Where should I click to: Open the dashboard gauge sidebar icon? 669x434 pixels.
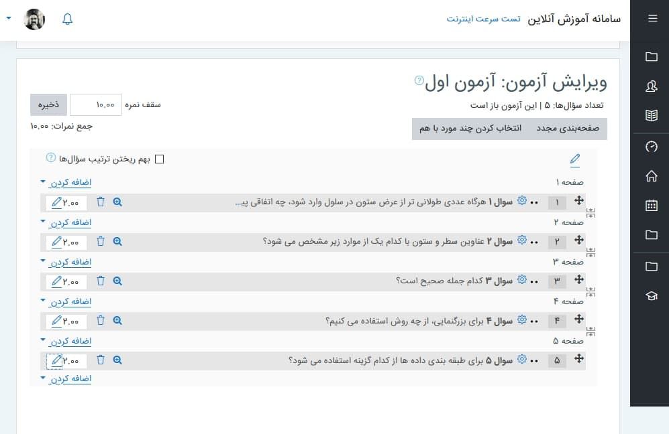(651, 147)
